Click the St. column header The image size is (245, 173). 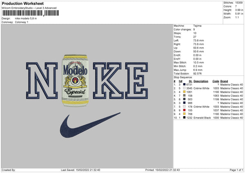click(190, 81)
